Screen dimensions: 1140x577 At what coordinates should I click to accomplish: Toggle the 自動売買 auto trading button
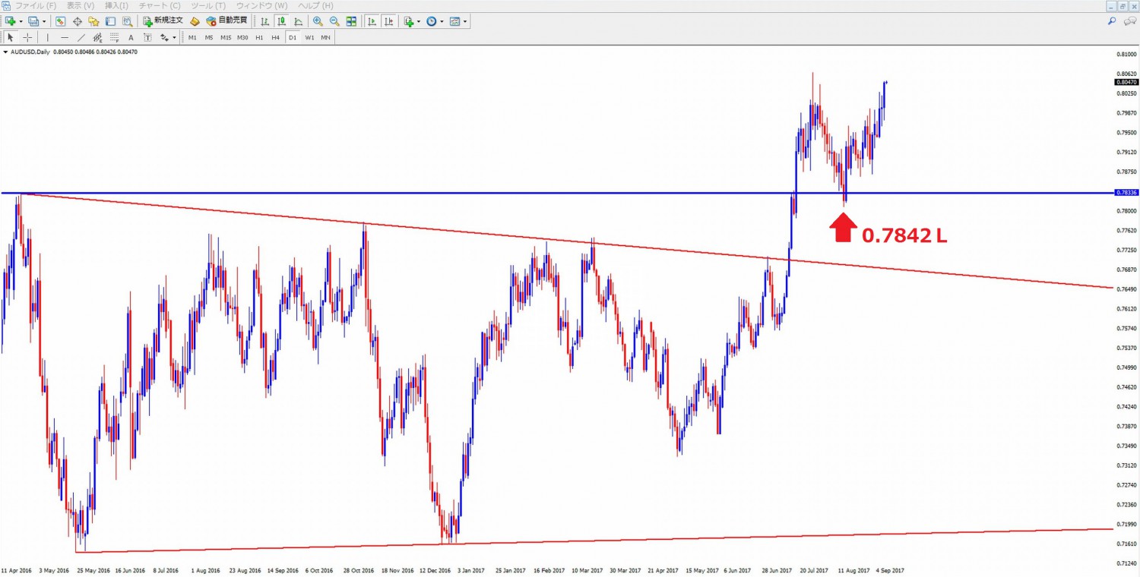226,21
